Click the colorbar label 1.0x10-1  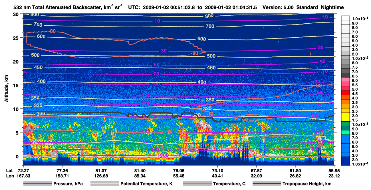[360, 19]
